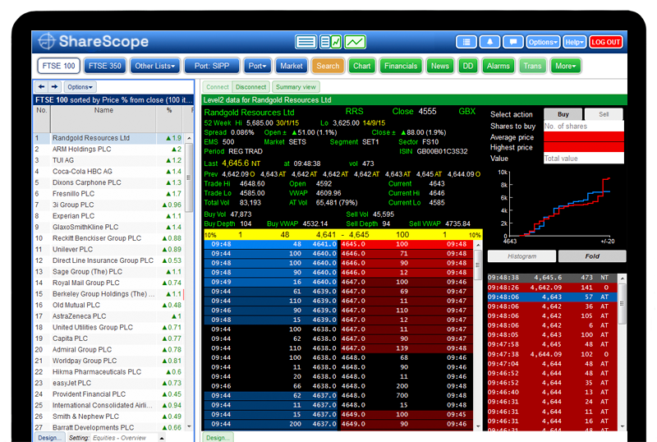657x442 pixels.
Task: Click the back arrow in list panel
Action: (x=40, y=86)
